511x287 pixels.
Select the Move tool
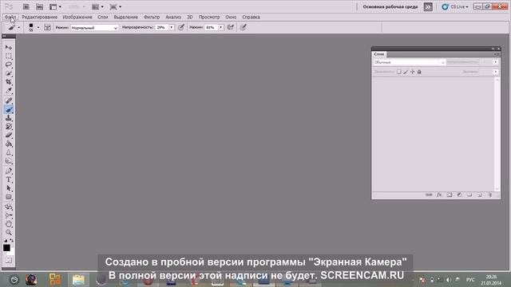click(x=9, y=48)
